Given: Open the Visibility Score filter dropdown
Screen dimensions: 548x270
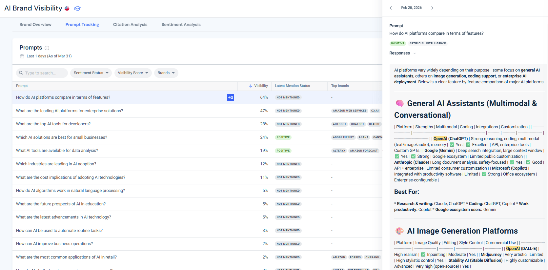Looking at the screenshot, I should (133, 73).
